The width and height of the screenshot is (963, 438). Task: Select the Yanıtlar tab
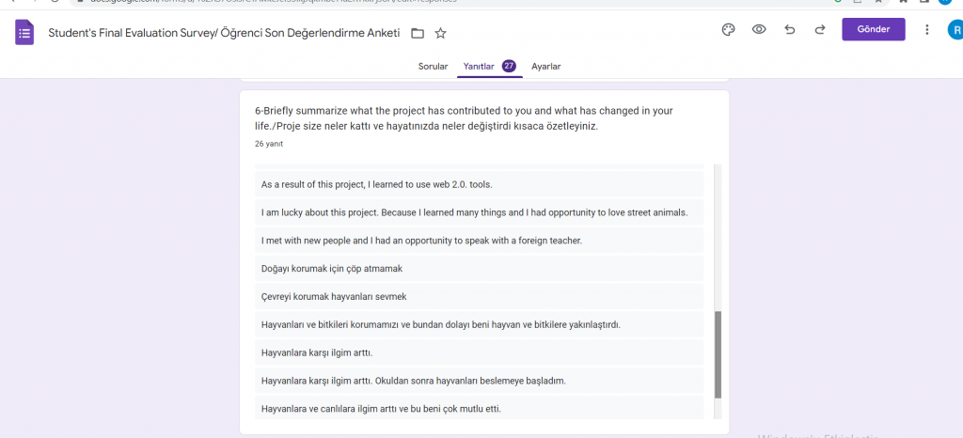pos(480,67)
